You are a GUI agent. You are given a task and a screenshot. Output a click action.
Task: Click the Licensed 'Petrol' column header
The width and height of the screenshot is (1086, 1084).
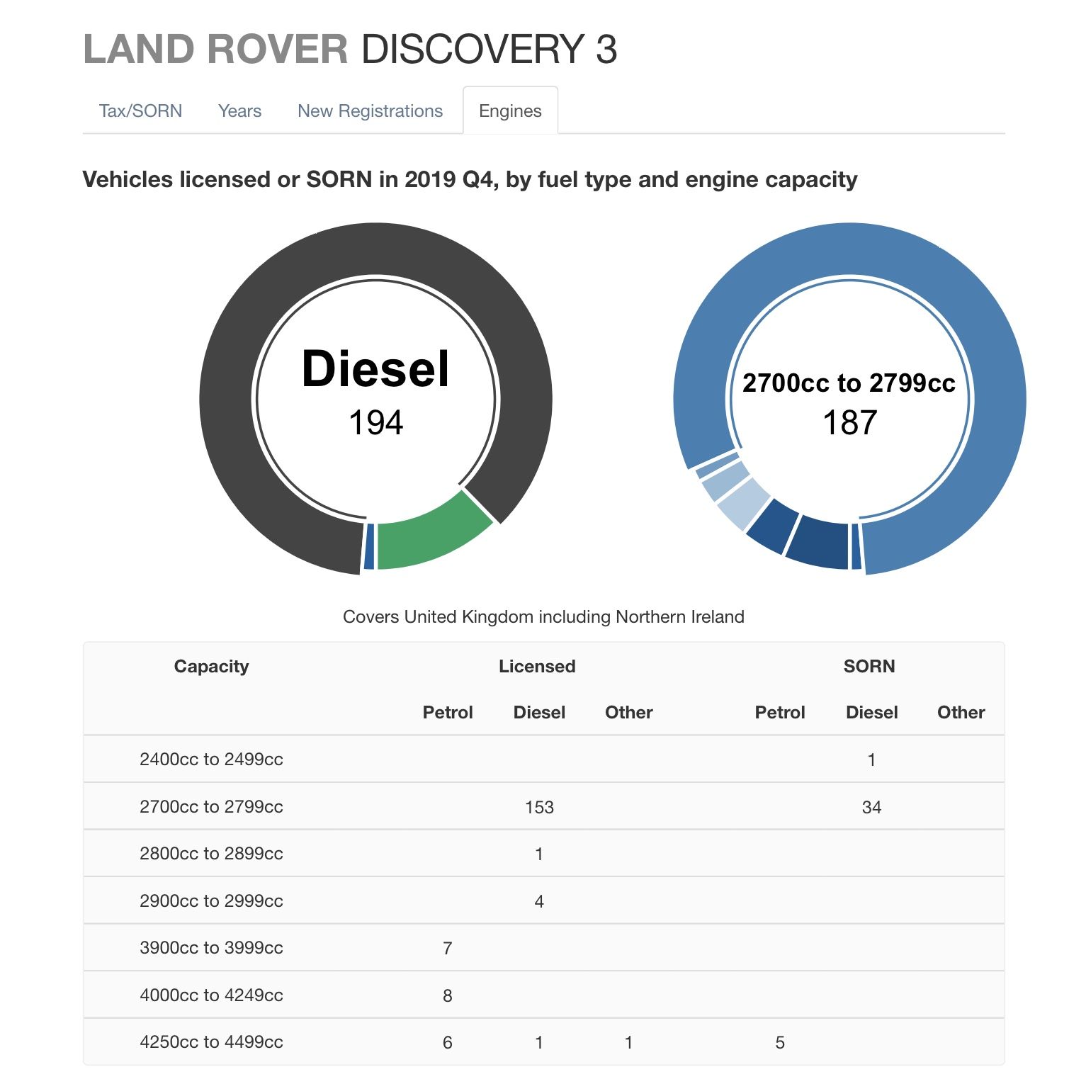coord(448,712)
